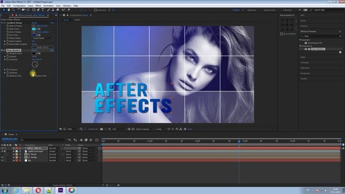This screenshot has width=345, height=194.
Task: Click the End Color swatch
Action: click(33, 35)
